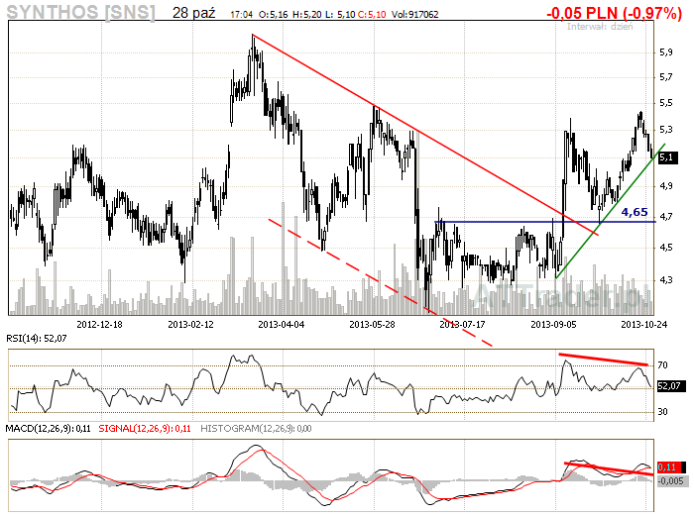Click the volume text 'Vol:917062'
This screenshot has width=694, height=517.
tap(414, 15)
